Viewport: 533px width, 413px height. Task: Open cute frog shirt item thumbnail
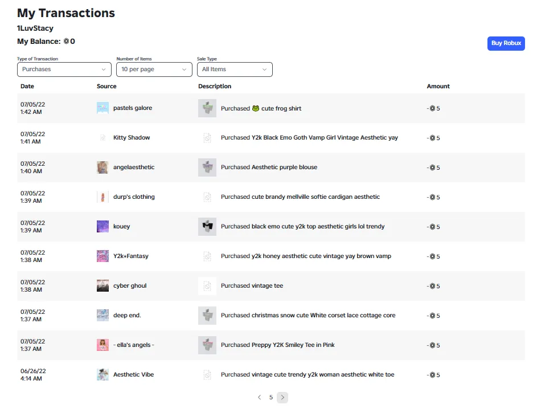pyautogui.click(x=207, y=108)
